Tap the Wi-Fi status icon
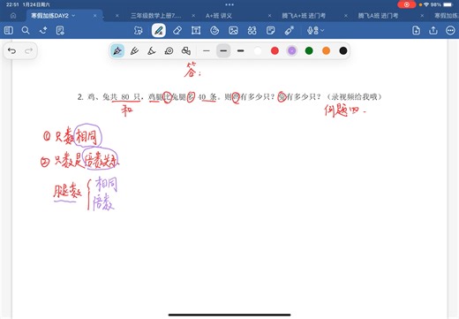 (x=426, y=4)
